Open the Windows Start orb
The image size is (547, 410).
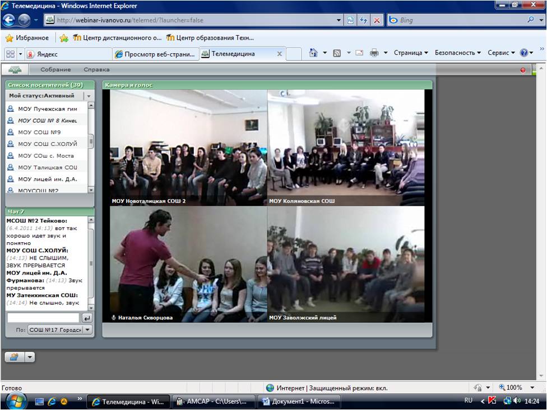click(x=15, y=401)
